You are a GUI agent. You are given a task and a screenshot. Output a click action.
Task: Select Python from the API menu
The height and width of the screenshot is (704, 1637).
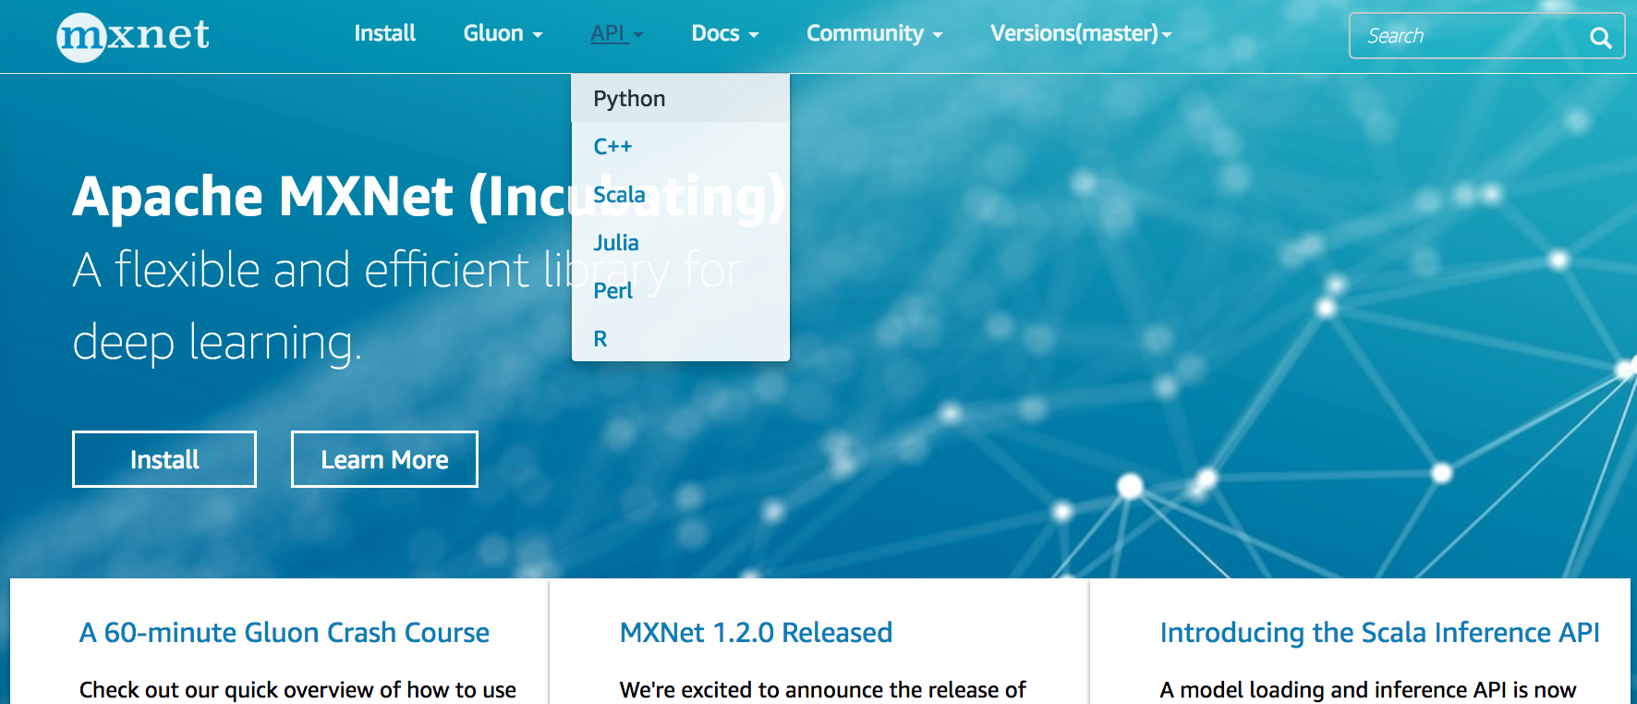point(629,99)
